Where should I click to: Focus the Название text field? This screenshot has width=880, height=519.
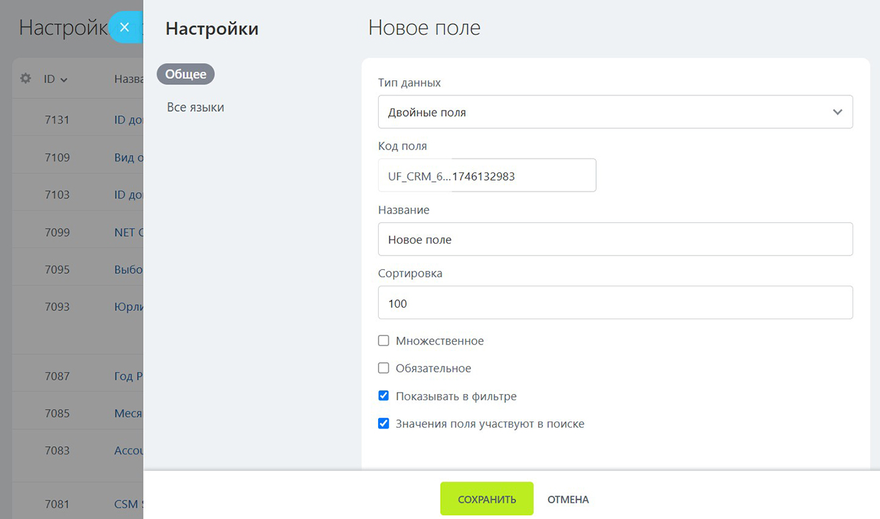pyautogui.click(x=615, y=240)
